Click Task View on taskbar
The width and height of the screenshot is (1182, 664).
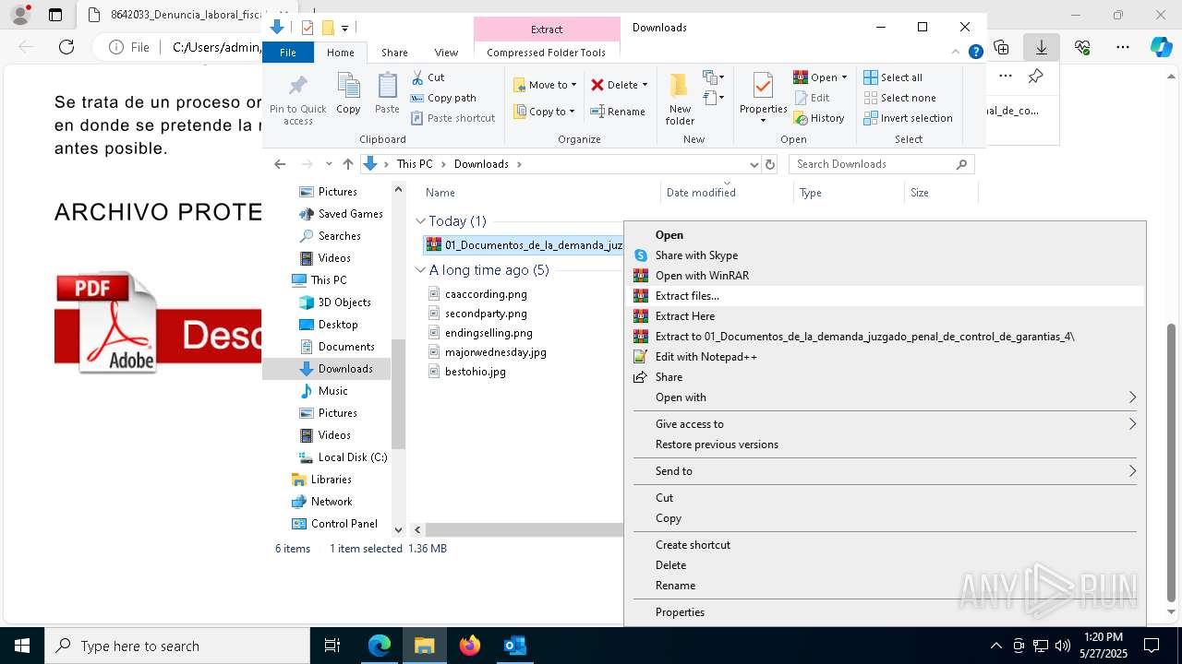pos(332,646)
